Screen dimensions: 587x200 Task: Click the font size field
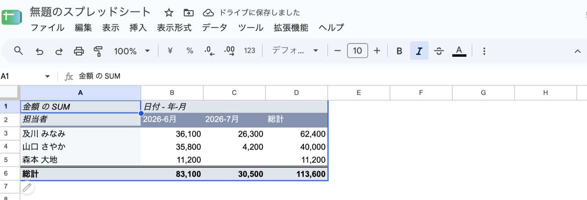[357, 51]
